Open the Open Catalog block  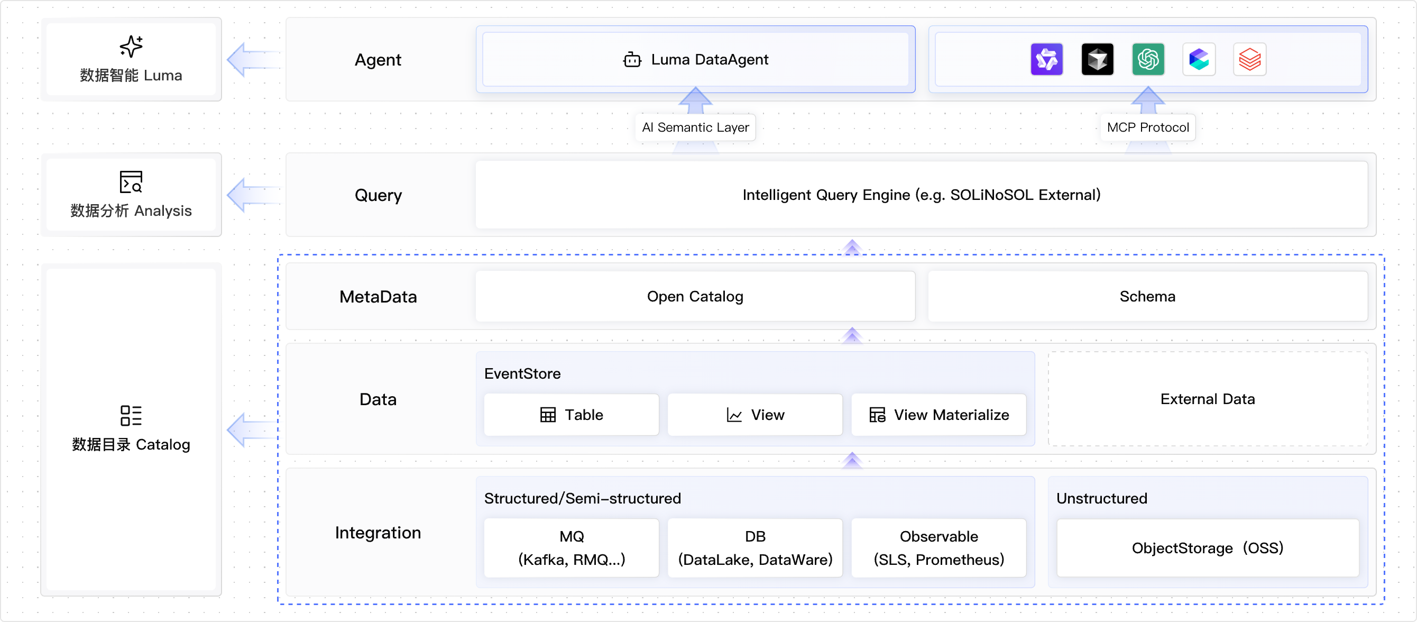(x=695, y=296)
